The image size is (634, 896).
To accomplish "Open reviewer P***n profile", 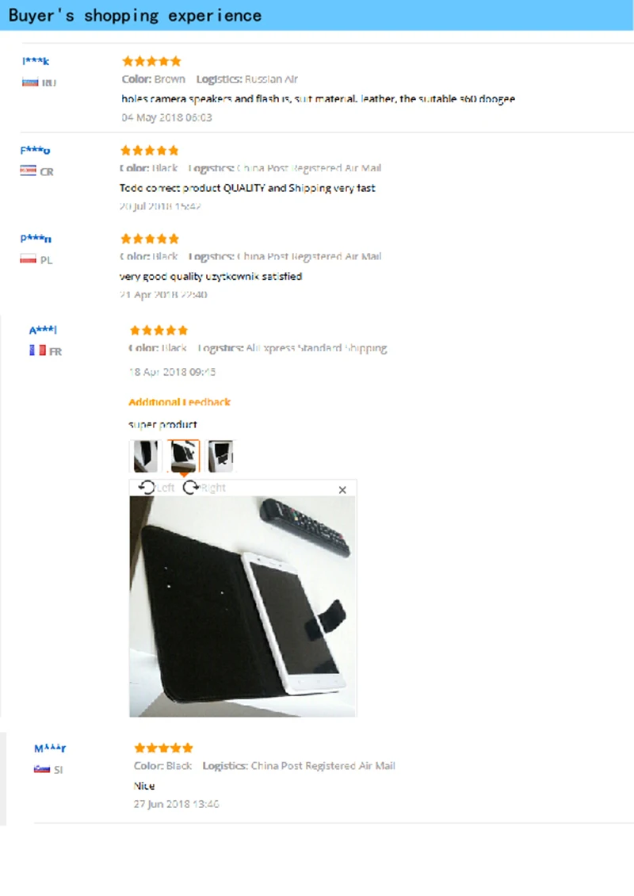I will [36, 239].
